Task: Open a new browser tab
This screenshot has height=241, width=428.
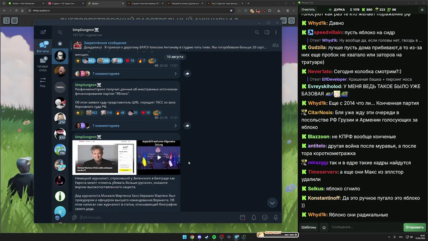Action: [248, 3]
